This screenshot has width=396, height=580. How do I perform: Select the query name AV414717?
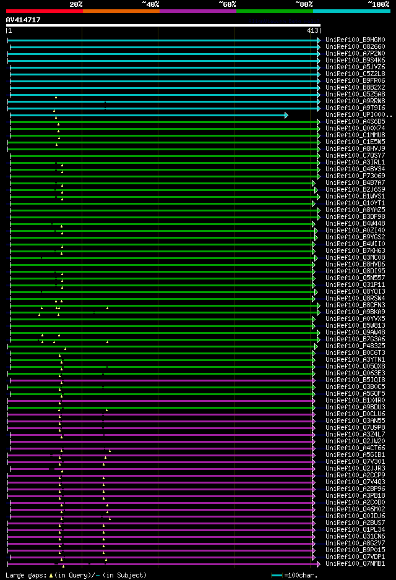click(x=23, y=20)
